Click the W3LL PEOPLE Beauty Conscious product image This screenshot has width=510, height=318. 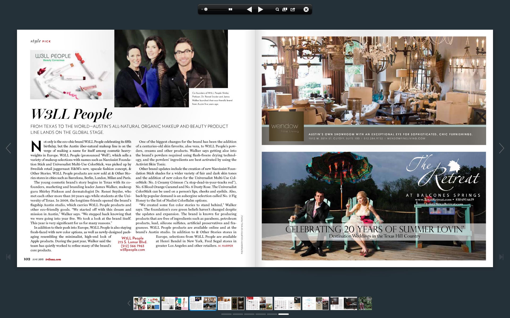tap(71, 75)
